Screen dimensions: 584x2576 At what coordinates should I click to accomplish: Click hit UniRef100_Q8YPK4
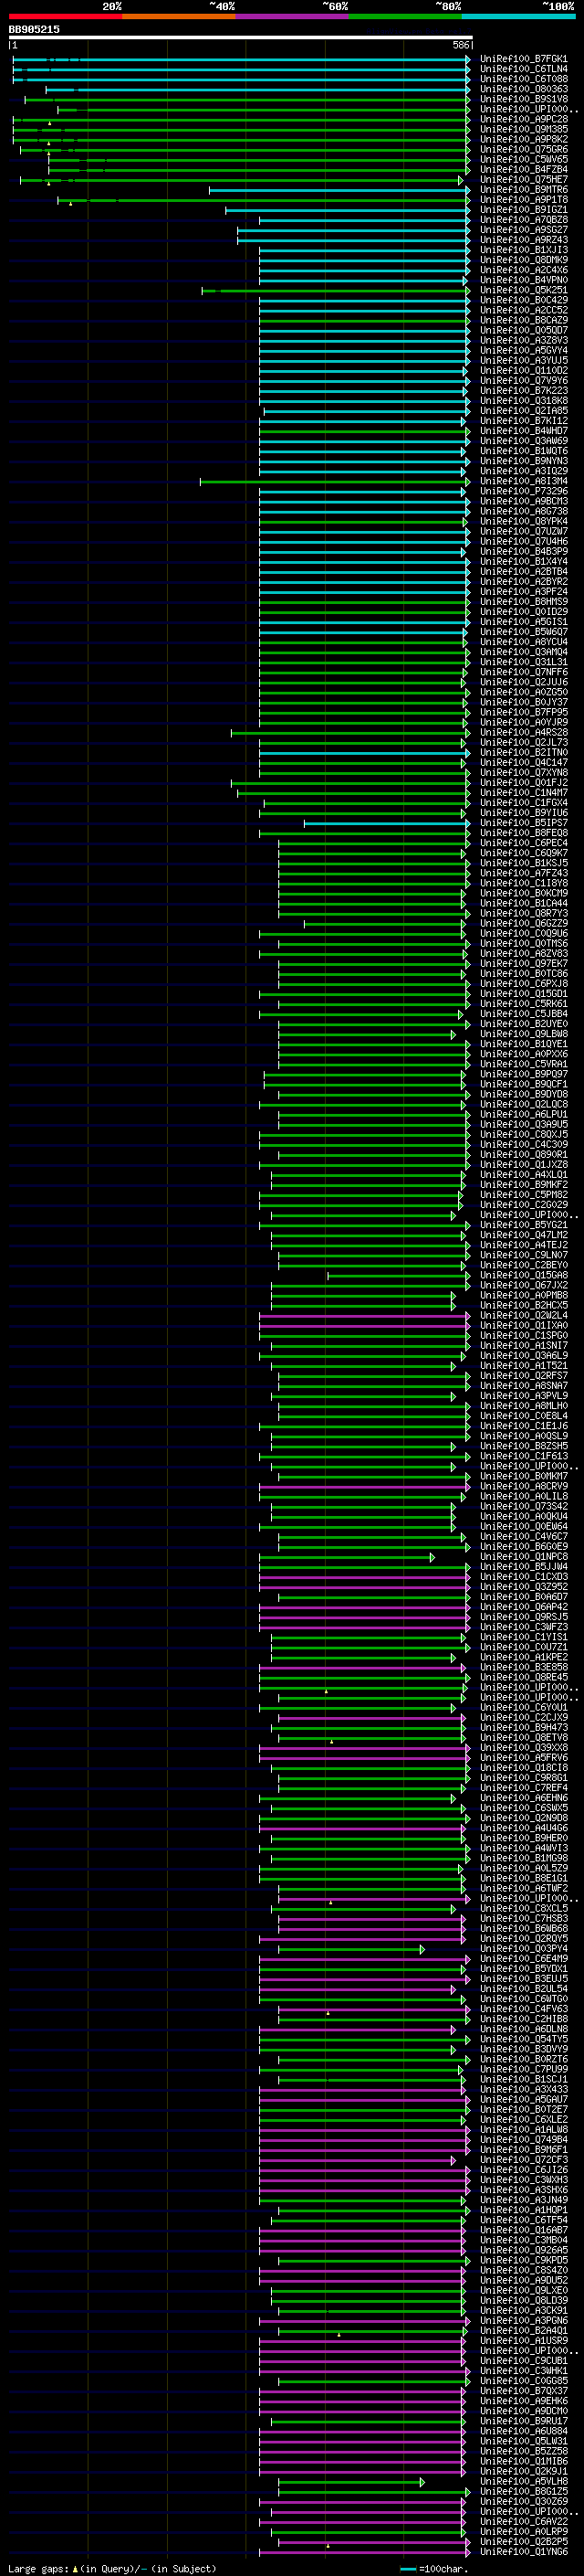coord(524,521)
